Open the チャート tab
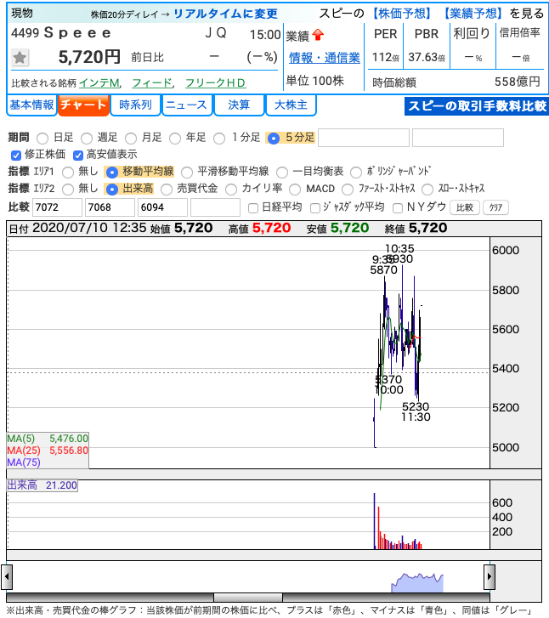549x618 pixels. coord(83,105)
